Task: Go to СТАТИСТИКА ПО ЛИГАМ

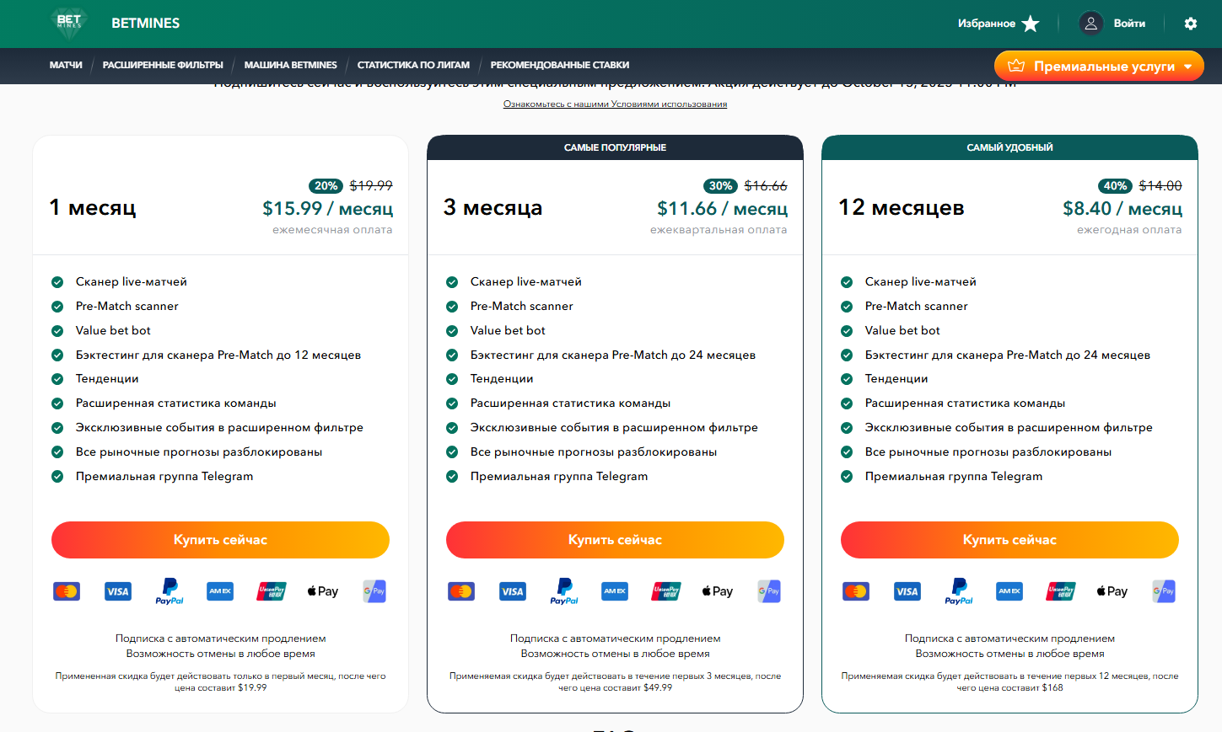Action: (413, 65)
